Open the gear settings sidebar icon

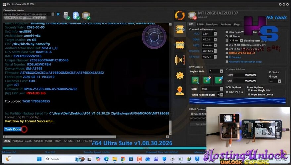click(x=180, y=75)
